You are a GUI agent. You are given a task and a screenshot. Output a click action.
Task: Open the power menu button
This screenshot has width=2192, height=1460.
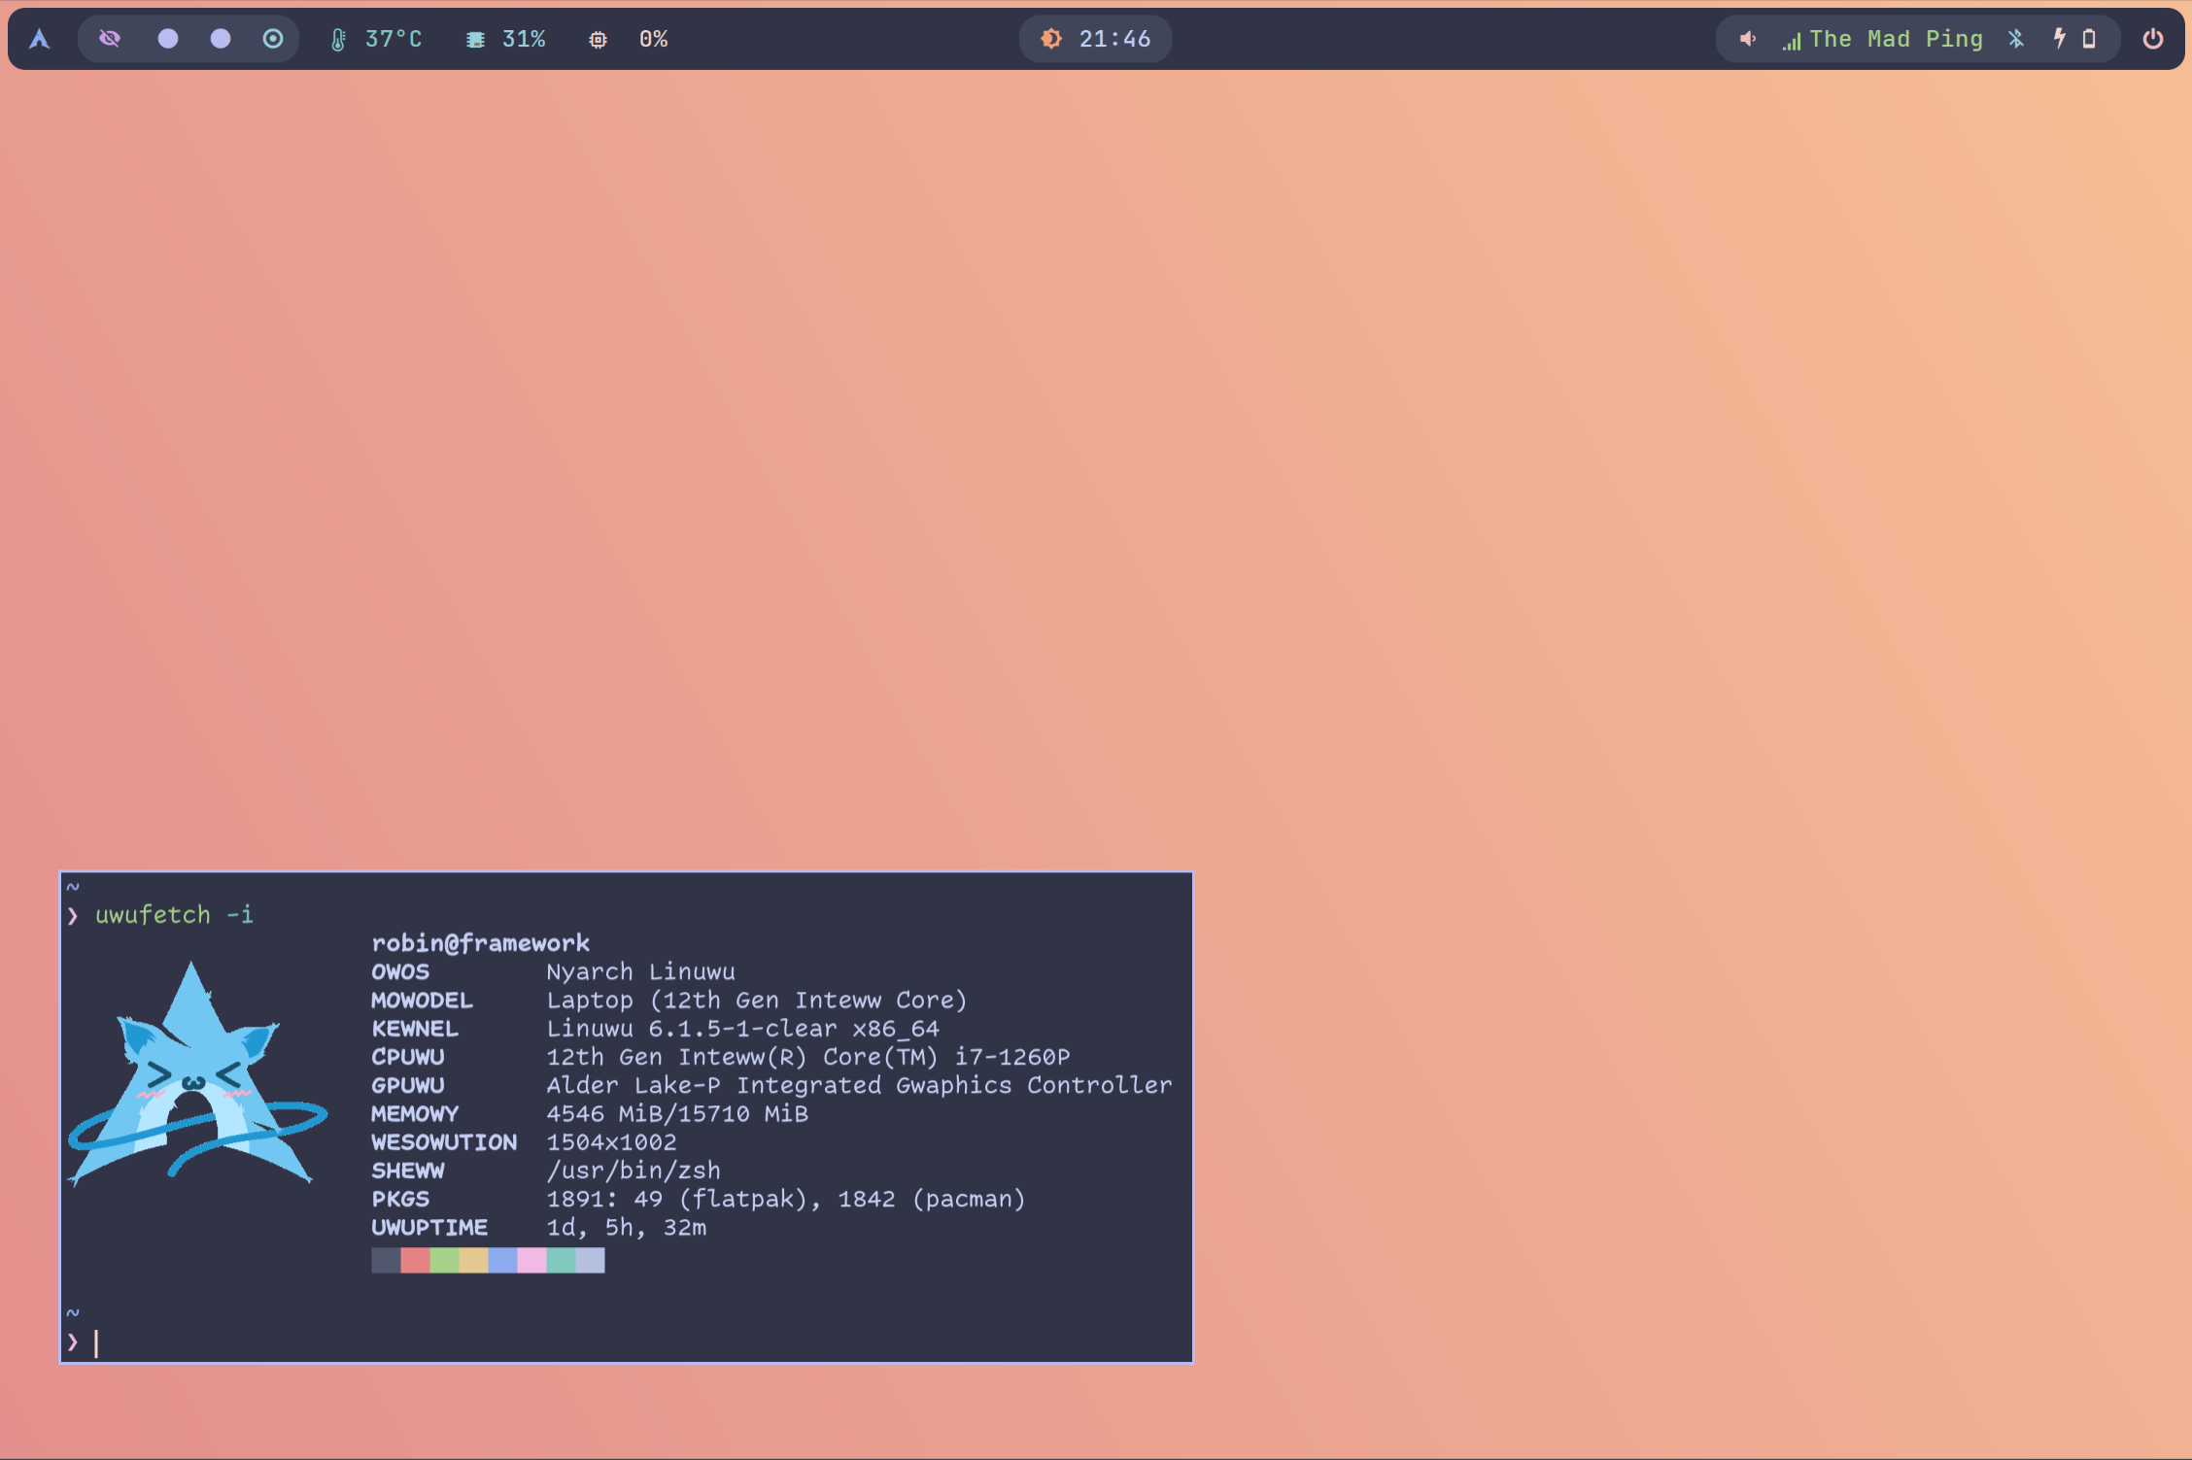(x=2153, y=39)
